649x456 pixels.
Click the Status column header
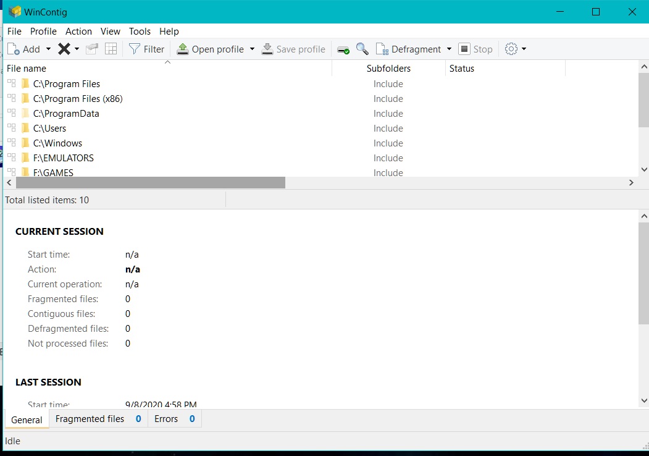(x=505, y=69)
